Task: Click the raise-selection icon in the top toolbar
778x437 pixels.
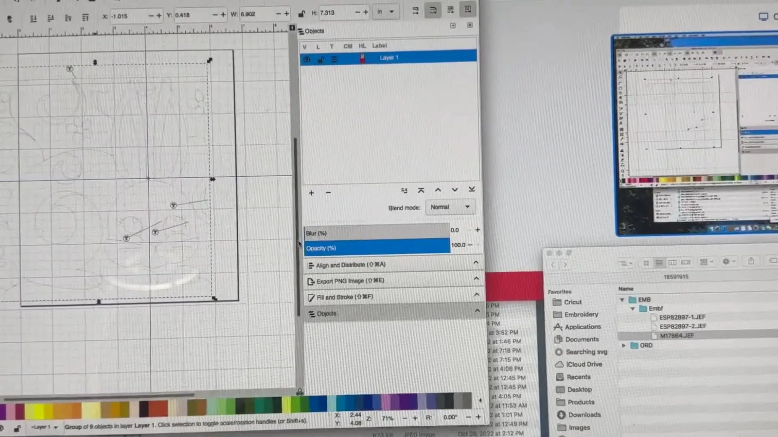Action: (415, 10)
